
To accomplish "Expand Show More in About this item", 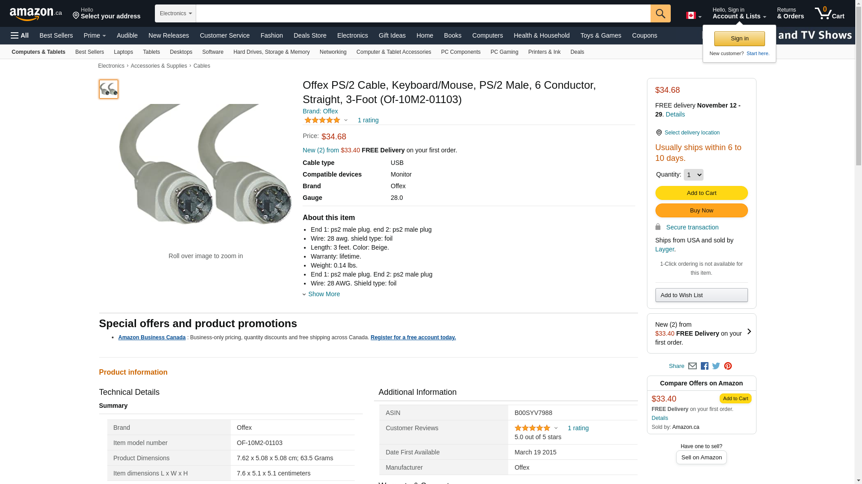I will 323,294.
